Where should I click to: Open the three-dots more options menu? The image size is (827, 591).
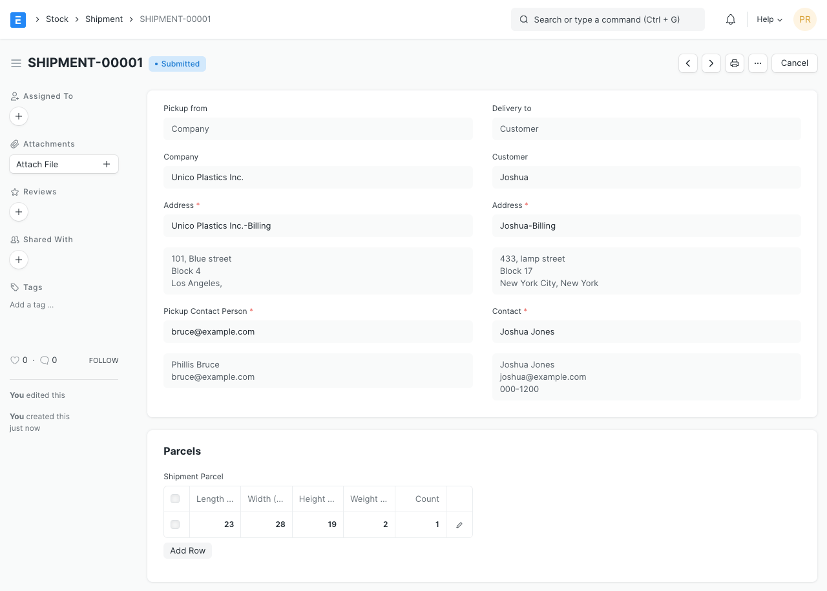tap(758, 63)
